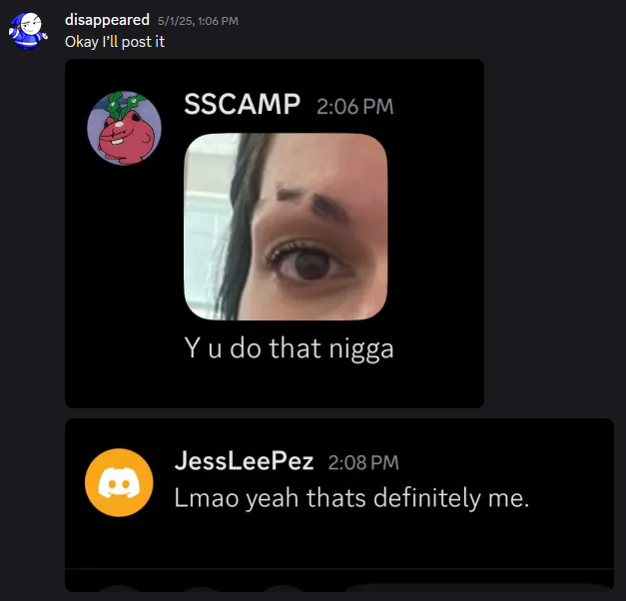Click the 2:06 PM timestamp
Screen dimensions: 626x601
[354, 107]
